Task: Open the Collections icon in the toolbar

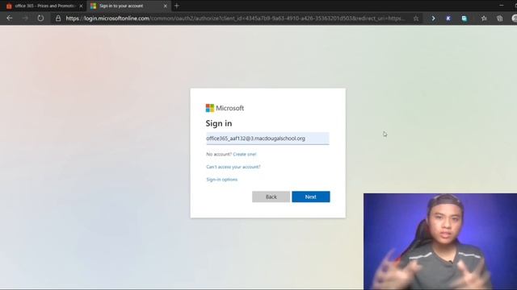Action: pyautogui.click(x=499, y=19)
